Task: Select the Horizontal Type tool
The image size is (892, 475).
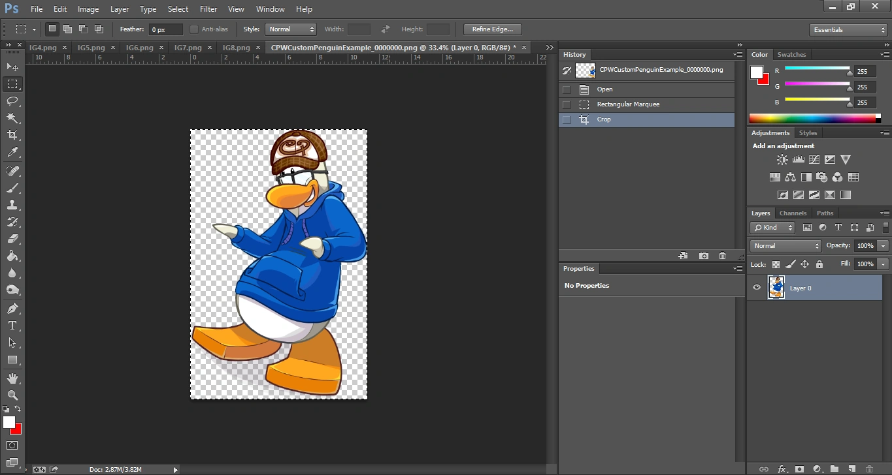Action: [12, 326]
